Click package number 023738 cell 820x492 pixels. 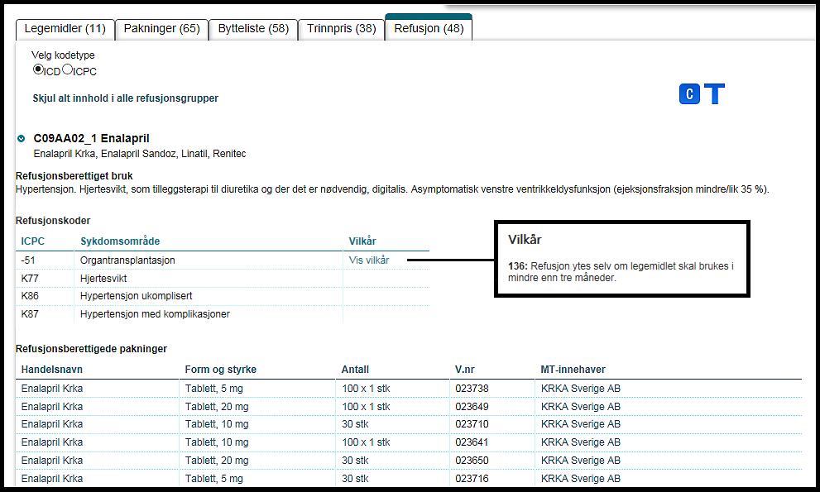click(472, 389)
